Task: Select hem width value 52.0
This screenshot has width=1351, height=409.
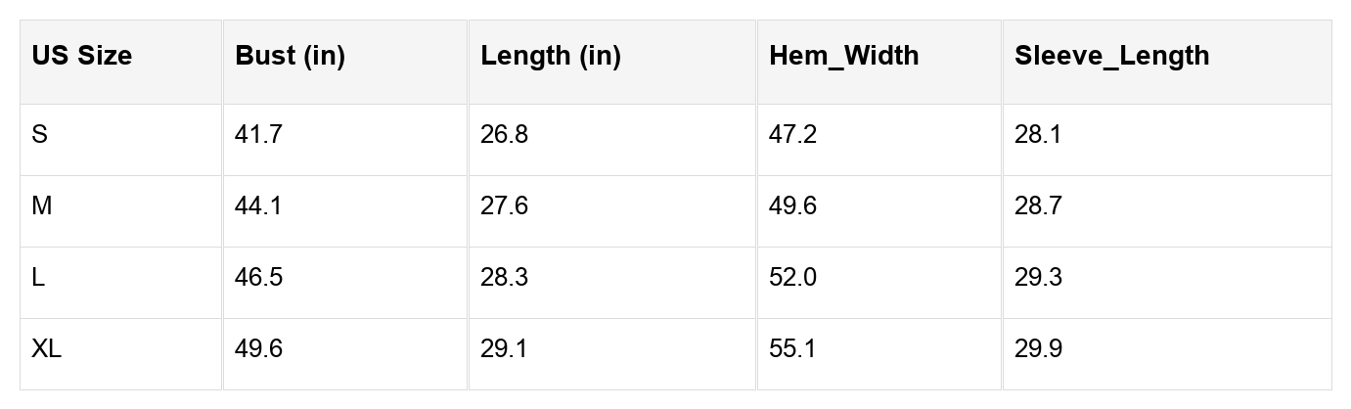Action: [792, 277]
